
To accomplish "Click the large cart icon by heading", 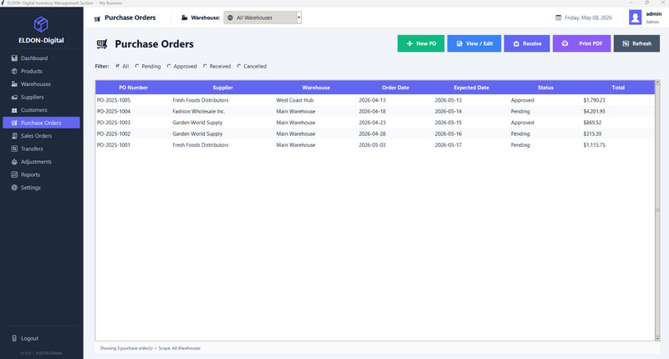I will point(101,44).
